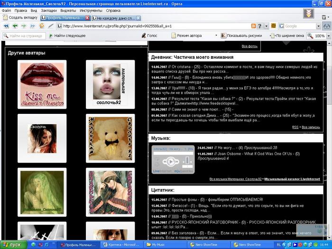
Task: Play music in the embedded player
Action: pyautogui.click(x=171, y=162)
